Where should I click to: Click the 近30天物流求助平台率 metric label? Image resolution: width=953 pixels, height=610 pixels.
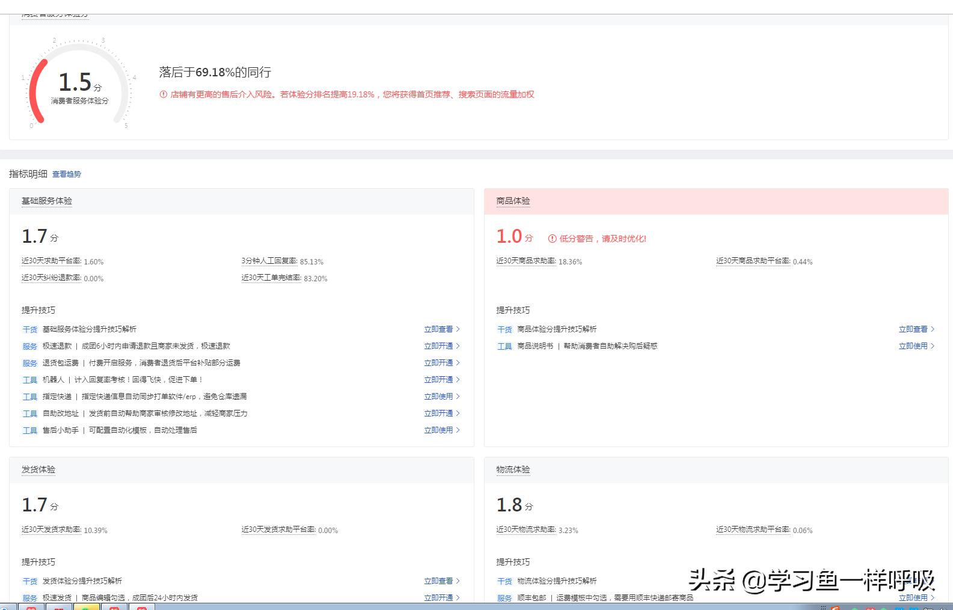[753, 530]
